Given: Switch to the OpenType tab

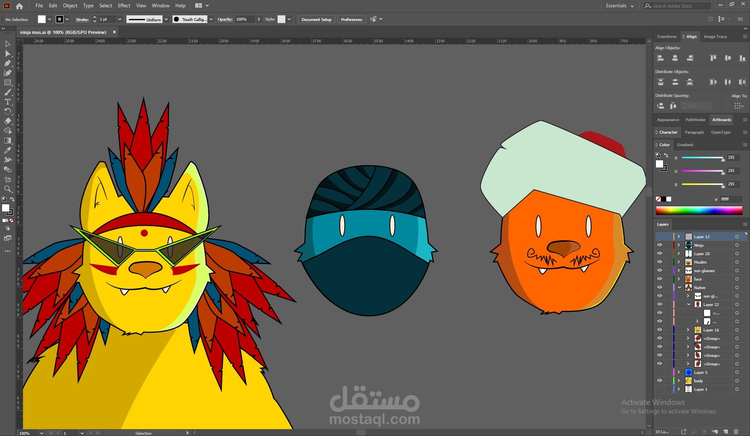Looking at the screenshot, I should click(721, 132).
